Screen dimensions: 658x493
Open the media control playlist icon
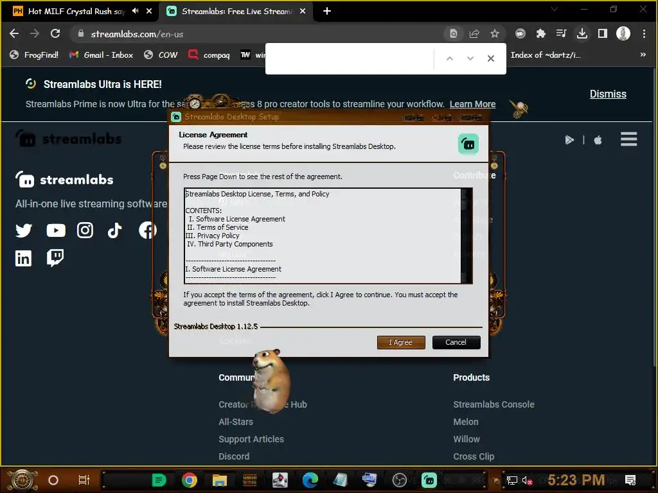561,33
